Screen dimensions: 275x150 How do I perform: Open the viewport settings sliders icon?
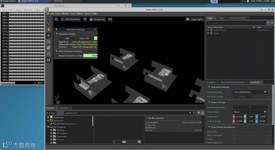click(x=56, y=19)
